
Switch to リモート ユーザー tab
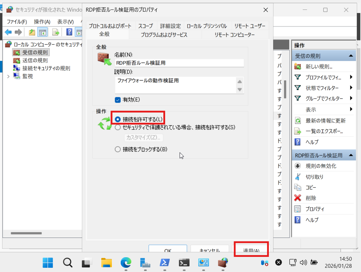click(250, 26)
